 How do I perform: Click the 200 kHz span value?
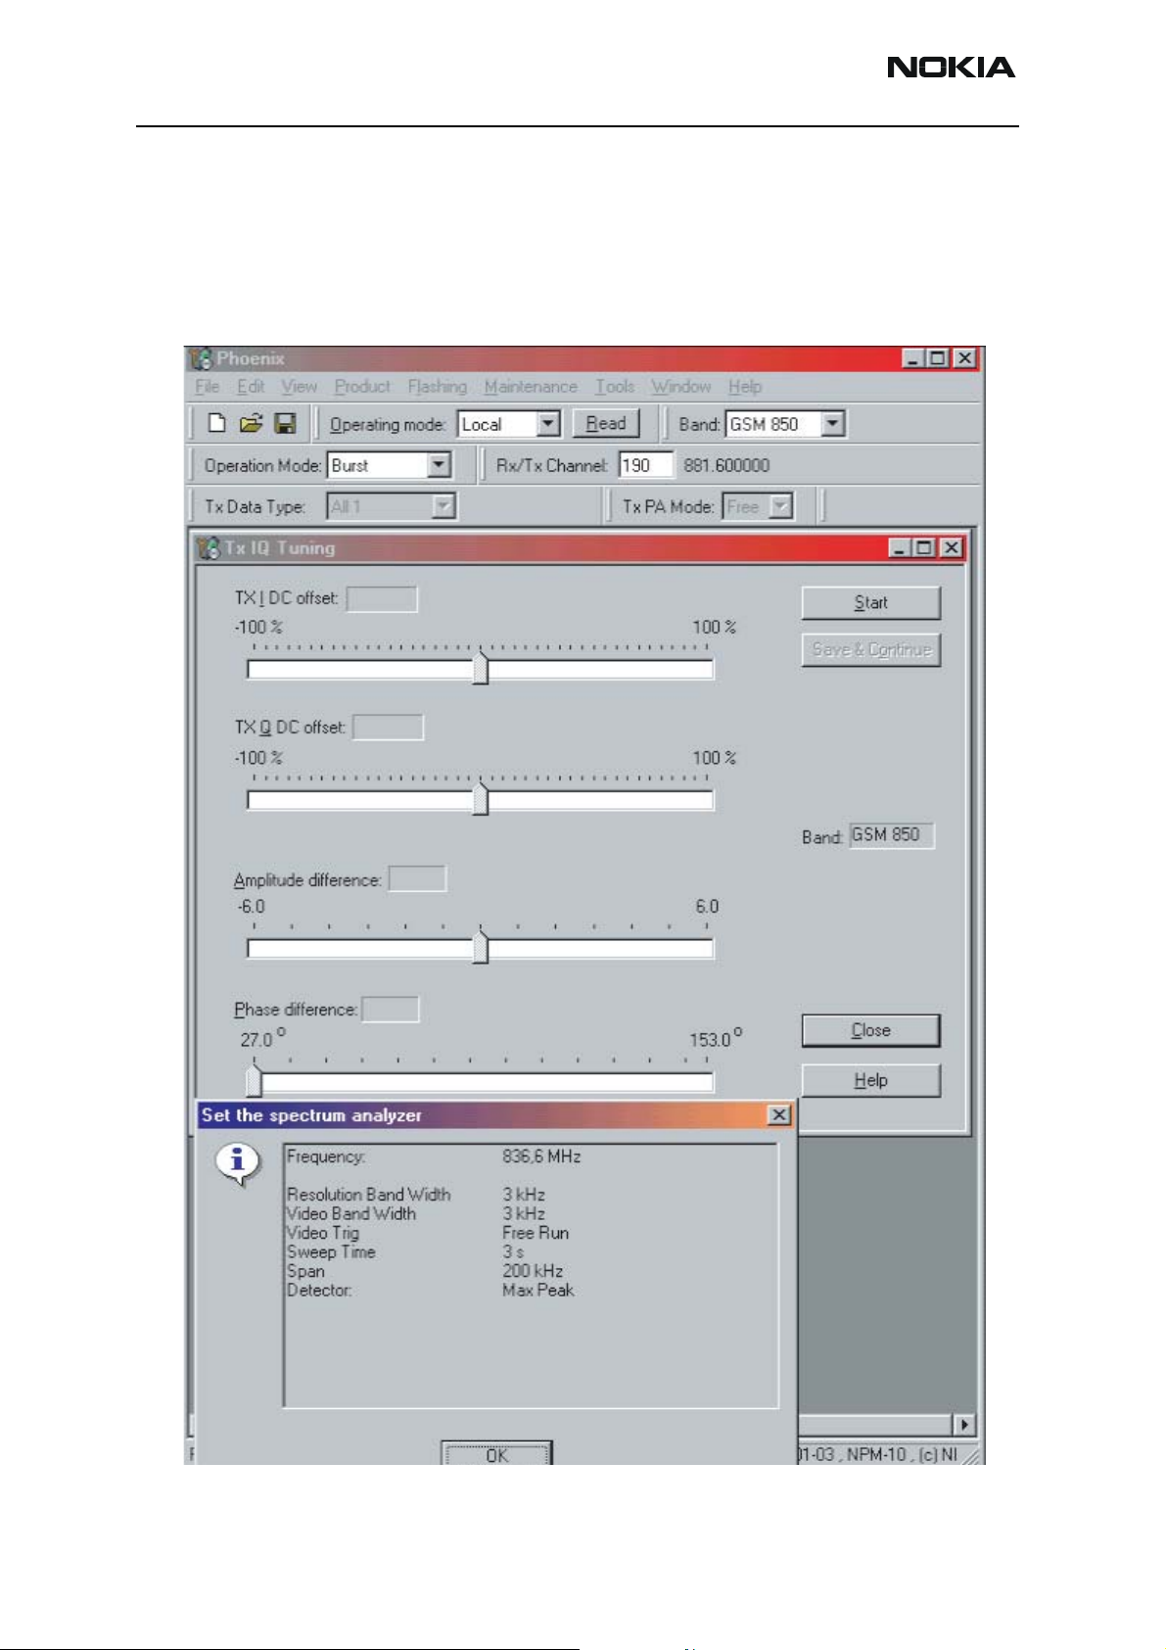point(533,1271)
